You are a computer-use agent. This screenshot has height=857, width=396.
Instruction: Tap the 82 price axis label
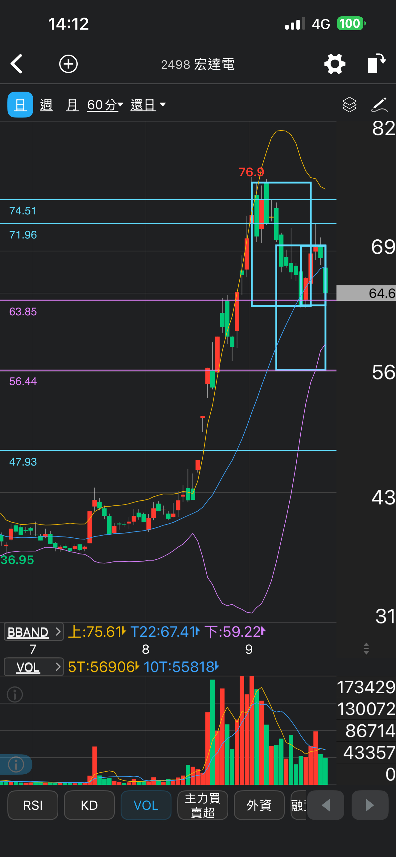tap(384, 128)
